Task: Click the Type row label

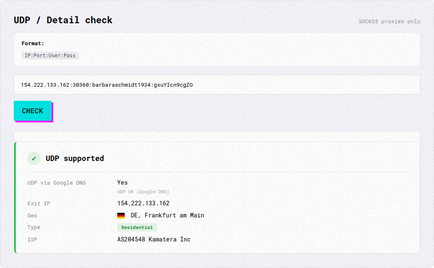Action: (34, 227)
